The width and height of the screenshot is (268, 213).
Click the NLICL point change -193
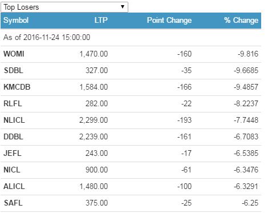pyautogui.click(x=184, y=120)
